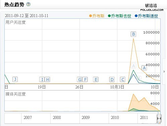
Task: Toggle the green 乔布斯去世 legend series
Action: (119, 16)
